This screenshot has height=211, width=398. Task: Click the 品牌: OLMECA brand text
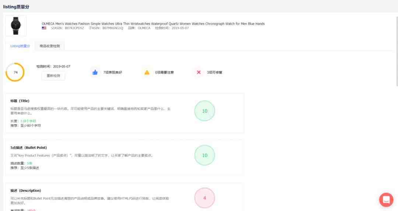[x=139, y=28]
